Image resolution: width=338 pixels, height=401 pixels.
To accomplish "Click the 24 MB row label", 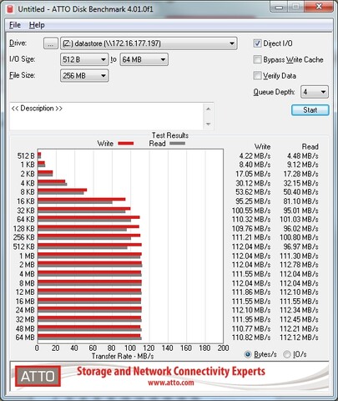I will (x=25, y=310).
